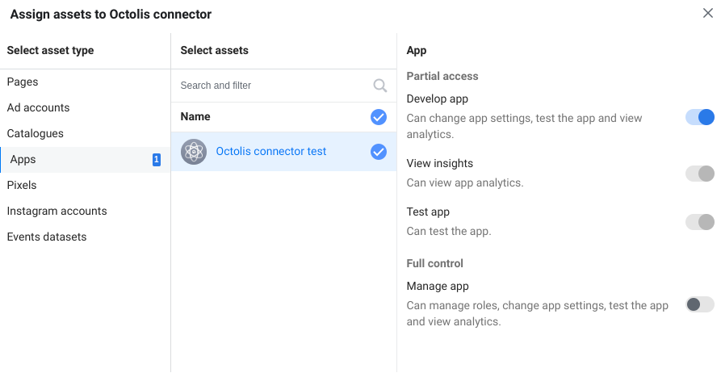Enable the Manage app toggle
The image size is (721, 373).
[700, 304]
